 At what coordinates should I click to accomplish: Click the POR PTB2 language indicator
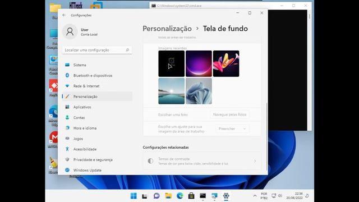click(x=264, y=196)
